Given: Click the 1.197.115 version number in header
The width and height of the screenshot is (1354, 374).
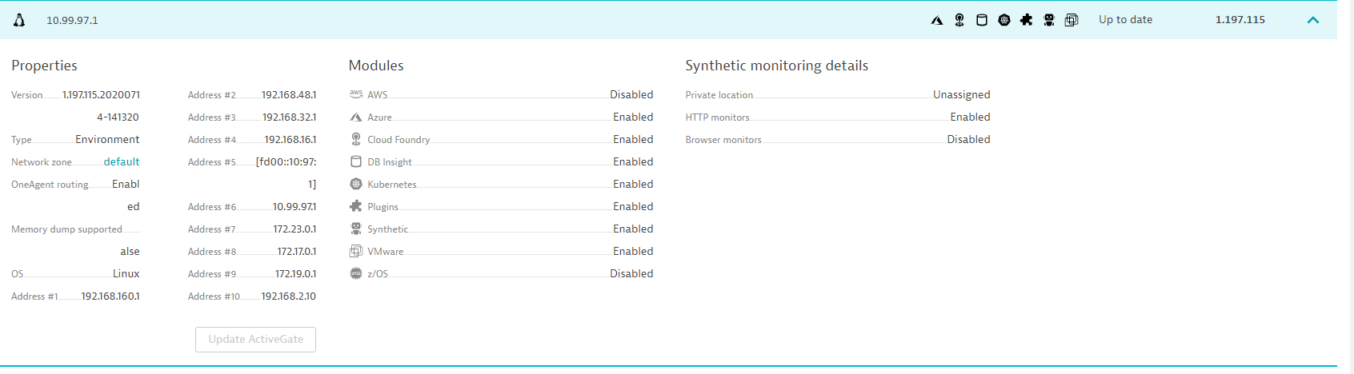Looking at the screenshot, I should pos(1240,20).
